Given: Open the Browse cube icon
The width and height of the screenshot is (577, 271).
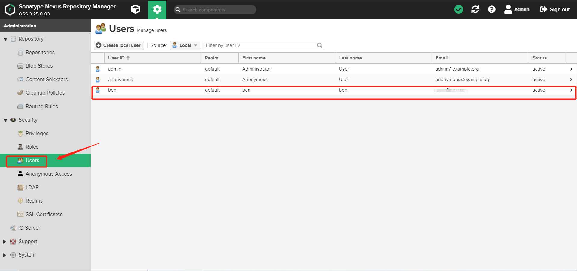Looking at the screenshot, I should [x=136, y=9].
